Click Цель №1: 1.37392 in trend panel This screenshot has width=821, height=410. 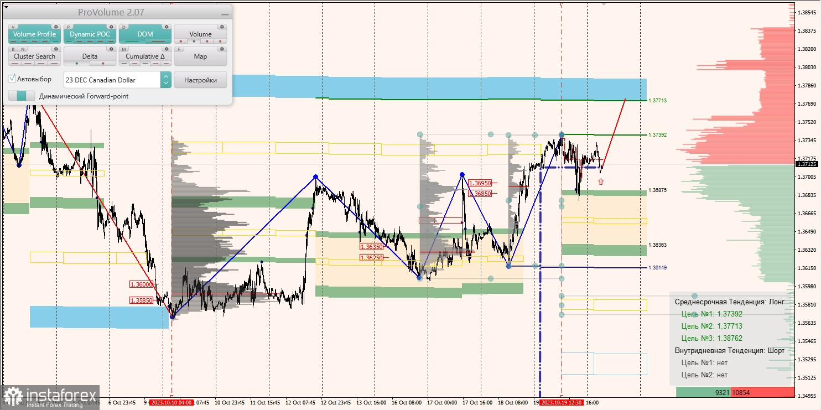[712, 314]
